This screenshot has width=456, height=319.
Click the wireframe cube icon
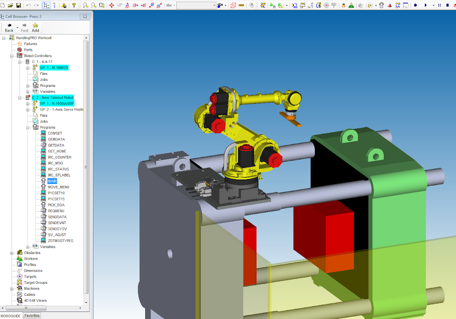coord(233,5)
